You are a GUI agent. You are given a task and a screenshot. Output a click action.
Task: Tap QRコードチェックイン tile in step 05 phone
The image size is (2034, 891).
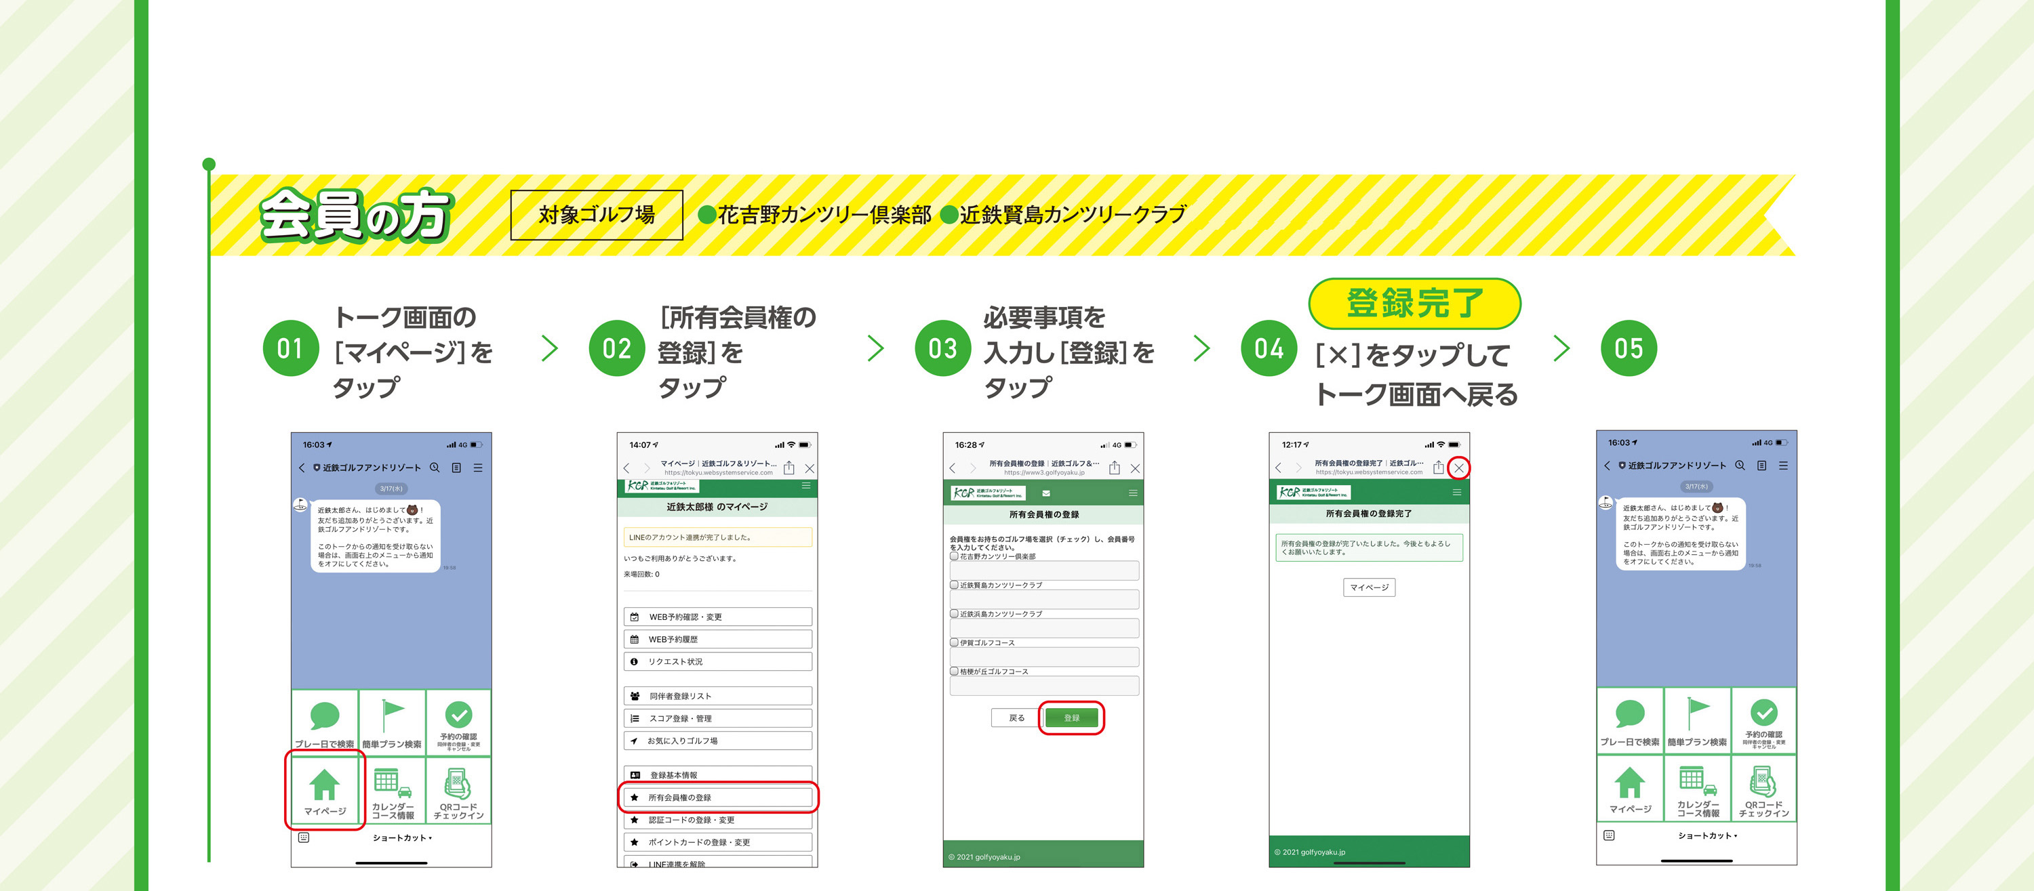click(x=1764, y=789)
